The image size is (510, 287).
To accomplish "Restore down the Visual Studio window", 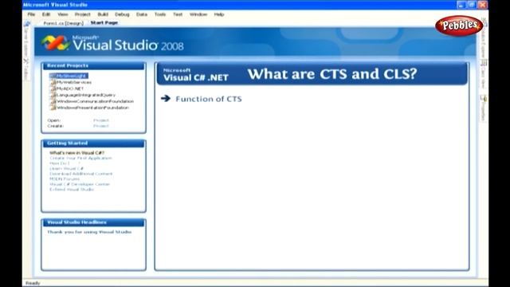I will [x=472, y=5].
